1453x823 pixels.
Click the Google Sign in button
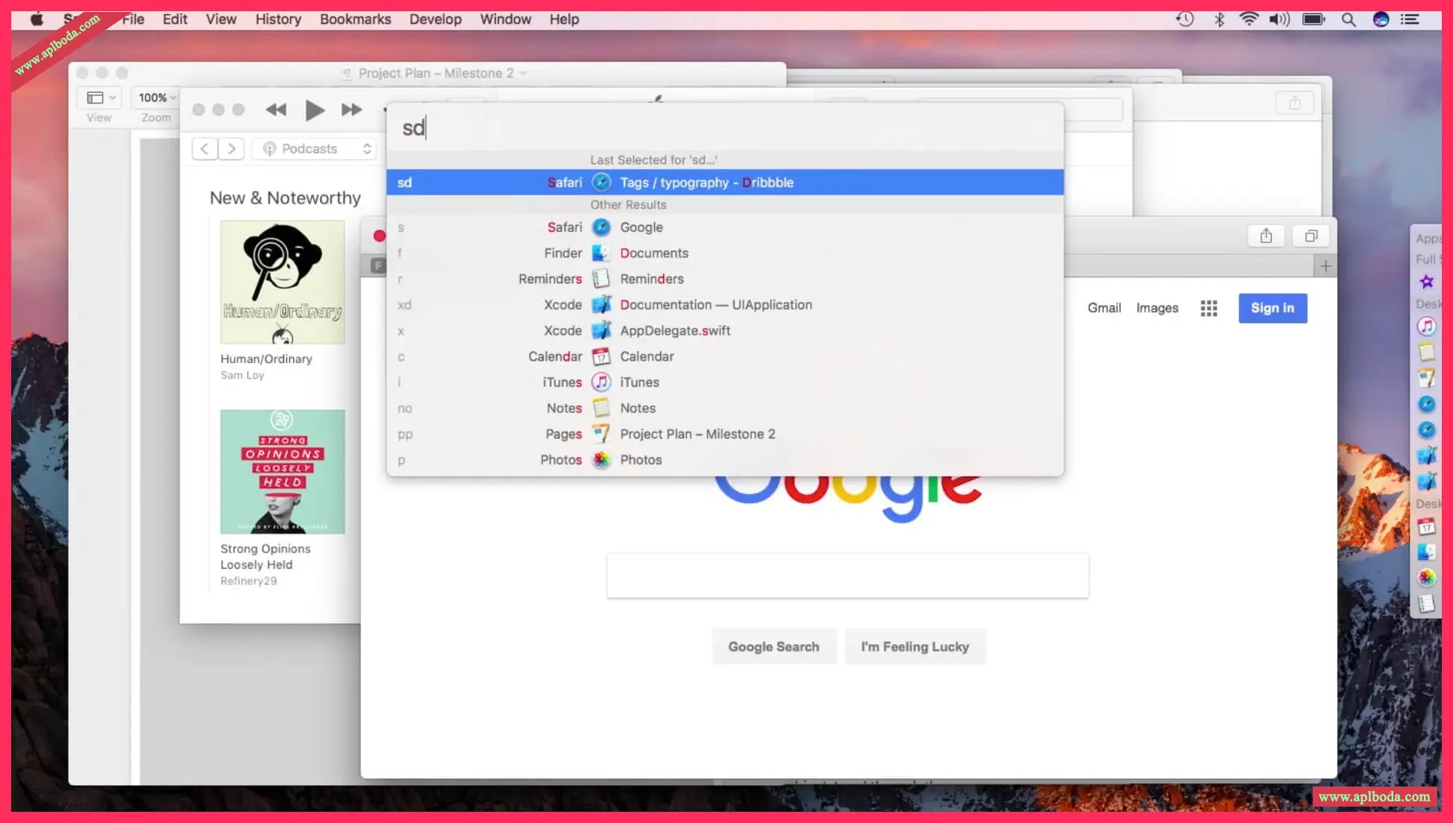click(x=1272, y=308)
